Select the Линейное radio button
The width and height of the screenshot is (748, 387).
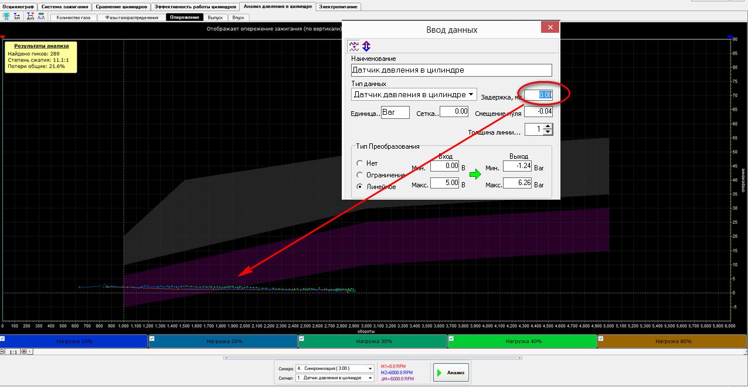coord(359,187)
